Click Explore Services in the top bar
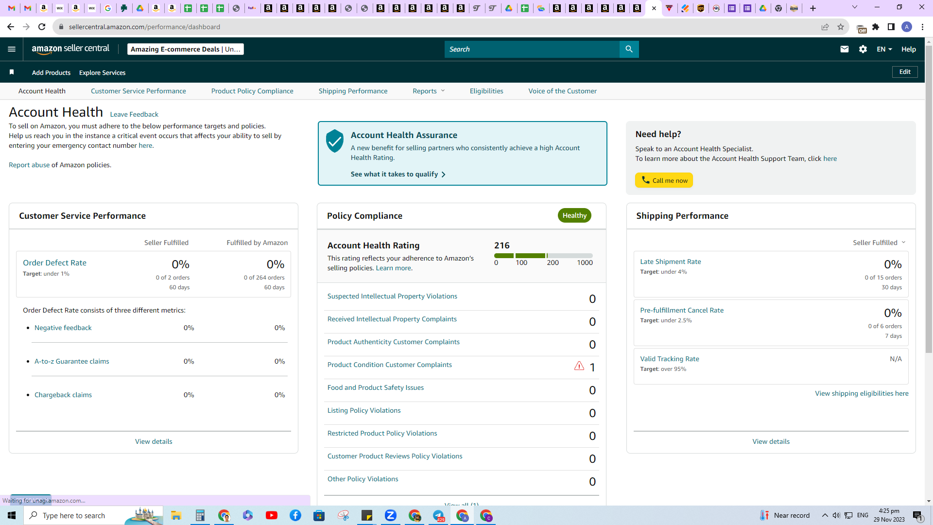 [102, 72]
